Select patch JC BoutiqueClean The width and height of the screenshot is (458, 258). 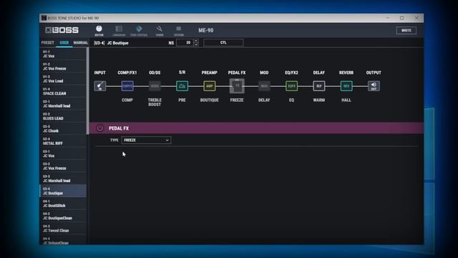63,216
